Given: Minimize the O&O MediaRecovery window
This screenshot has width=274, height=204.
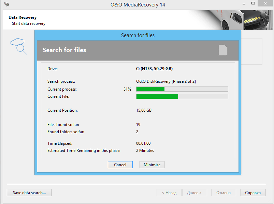Looking at the screenshot, I should (x=244, y=4).
